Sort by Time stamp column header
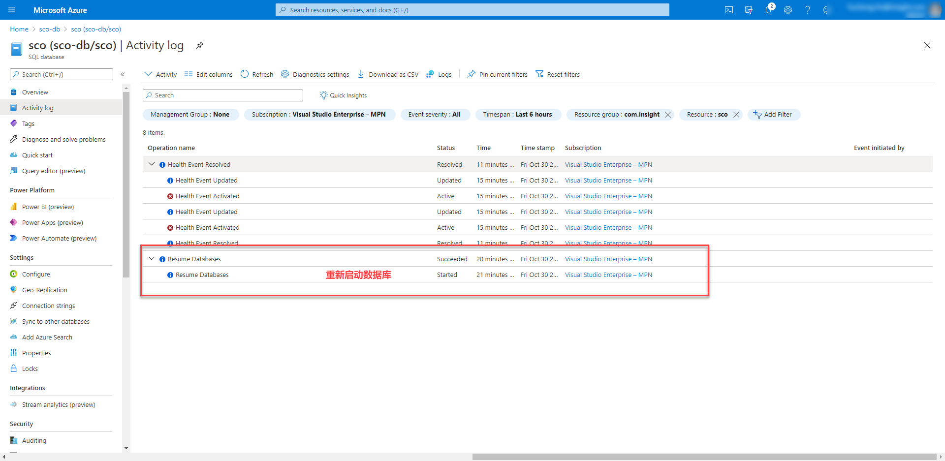 [x=537, y=148]
